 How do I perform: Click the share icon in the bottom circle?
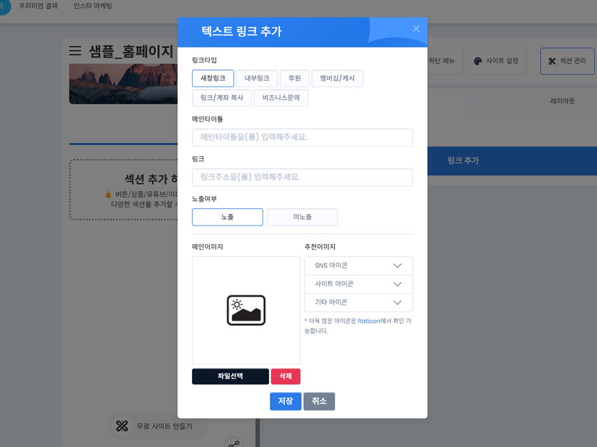click(x=233, y=443)
